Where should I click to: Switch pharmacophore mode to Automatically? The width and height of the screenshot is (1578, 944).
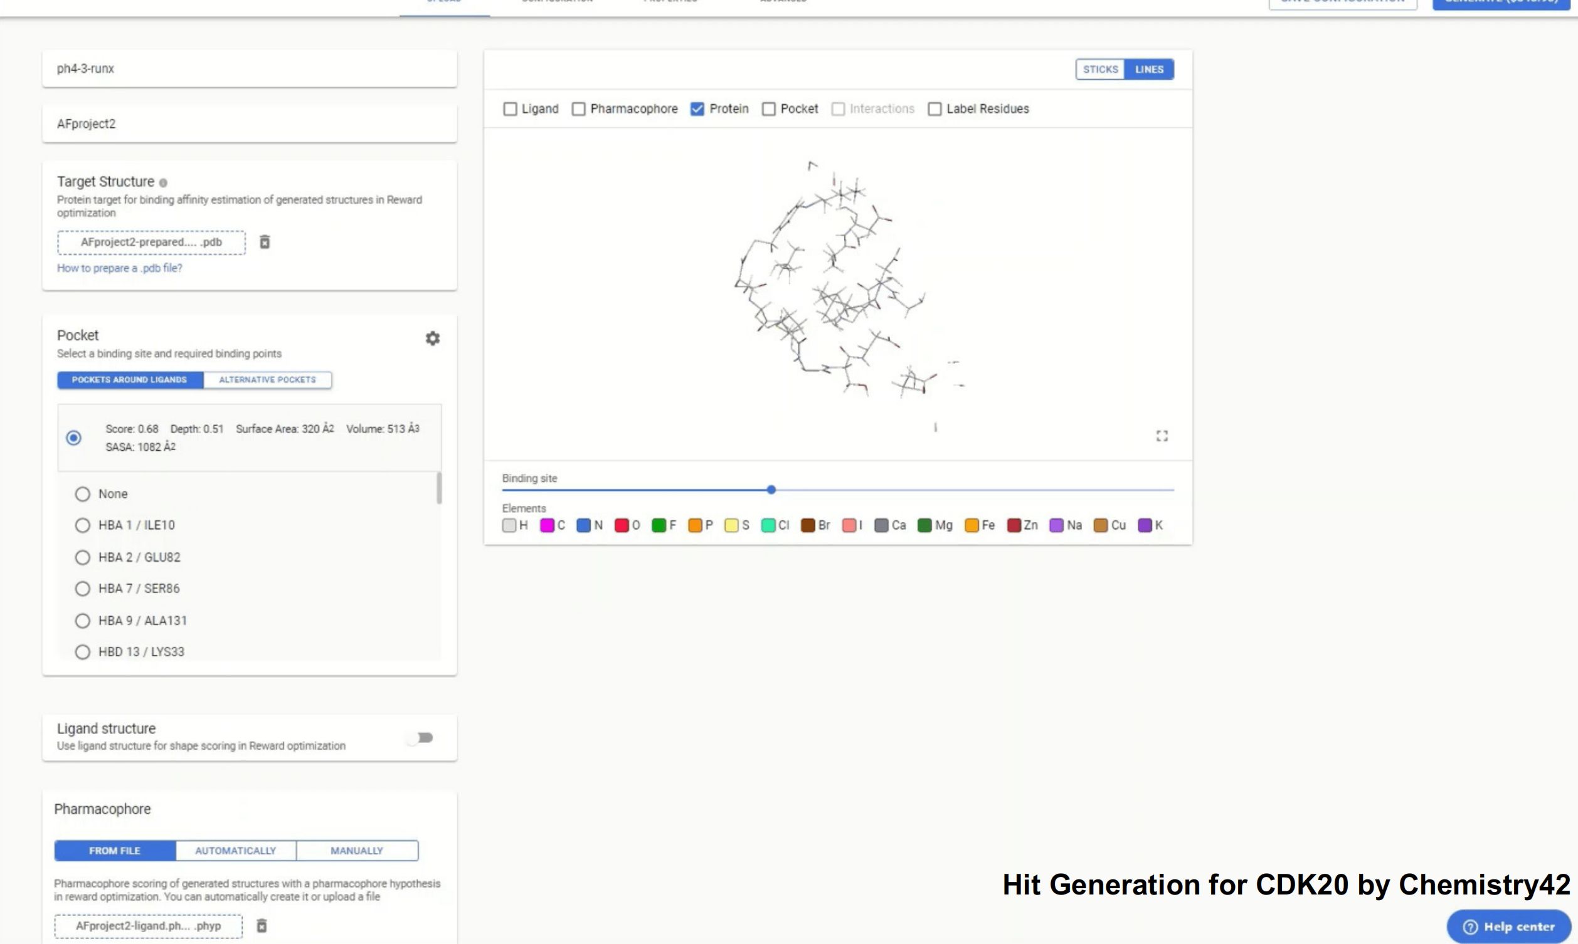pos(235,851)
